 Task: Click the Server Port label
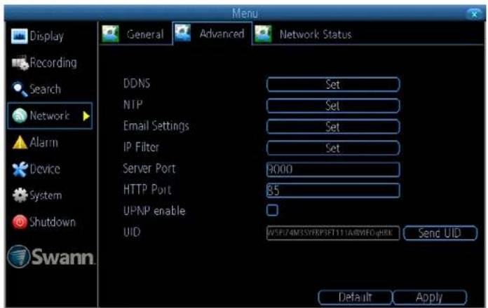(x=149, y=169)
